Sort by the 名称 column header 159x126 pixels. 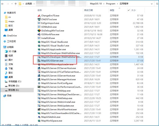[40, 10]
